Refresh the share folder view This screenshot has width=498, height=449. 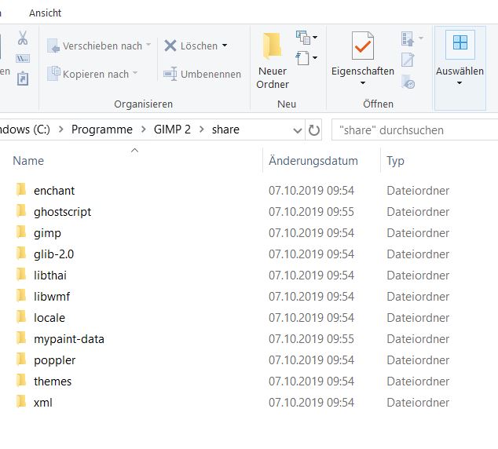[313, 130]
